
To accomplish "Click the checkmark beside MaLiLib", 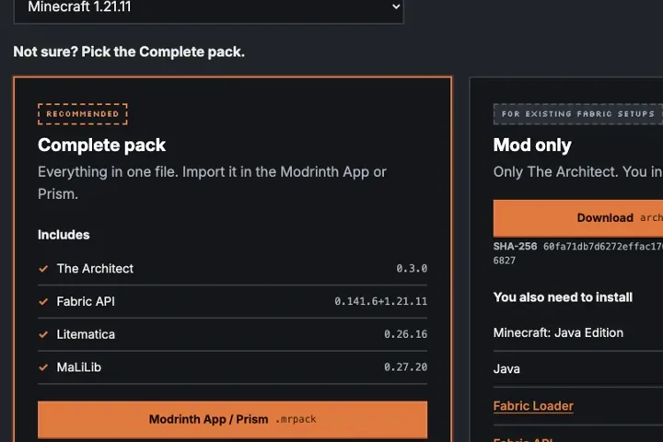I will coord(43,367).
